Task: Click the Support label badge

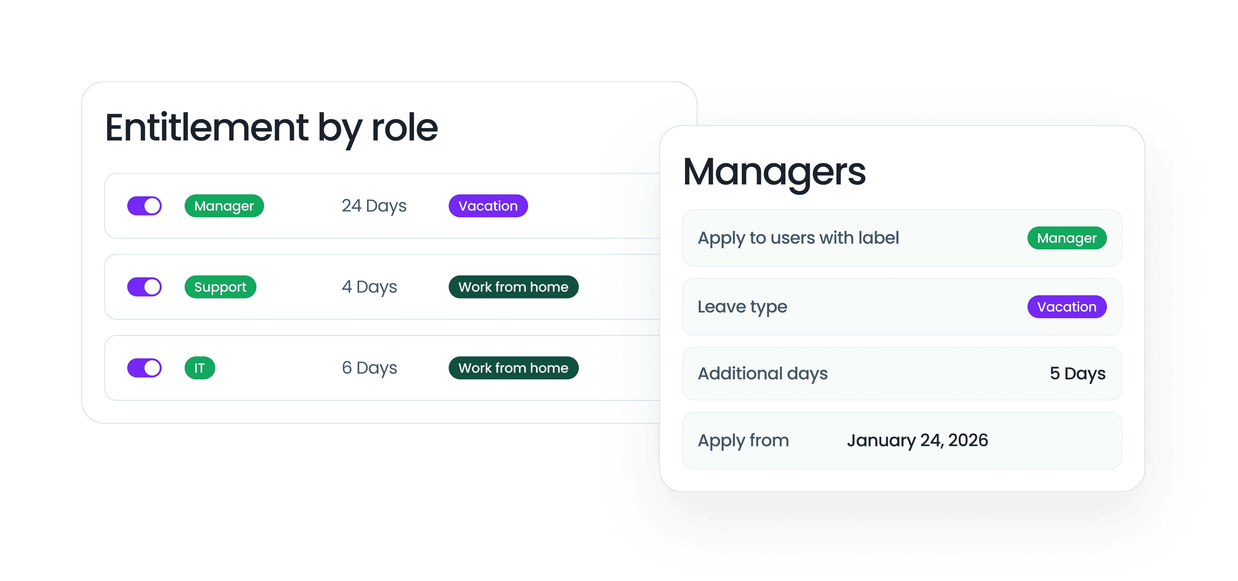Action: [x=224, y=286]
